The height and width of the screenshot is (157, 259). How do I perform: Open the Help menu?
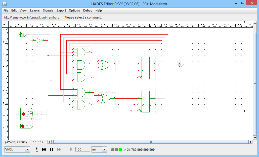coord(99,10)
